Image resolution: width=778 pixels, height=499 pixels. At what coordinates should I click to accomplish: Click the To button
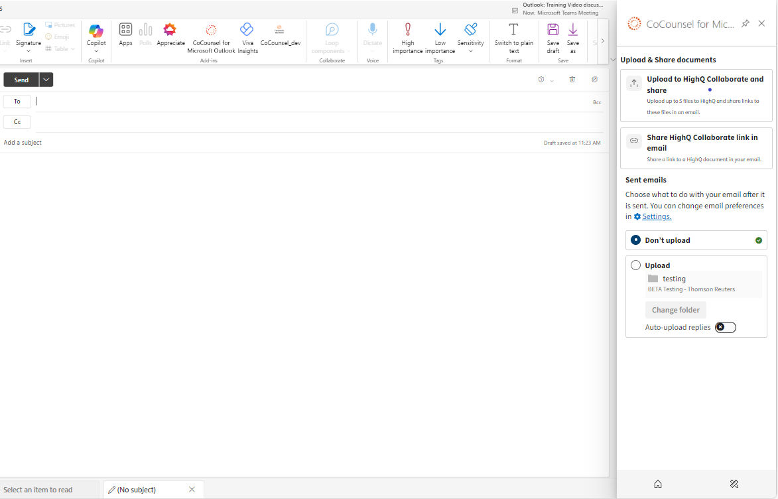[x=17, y=102]
